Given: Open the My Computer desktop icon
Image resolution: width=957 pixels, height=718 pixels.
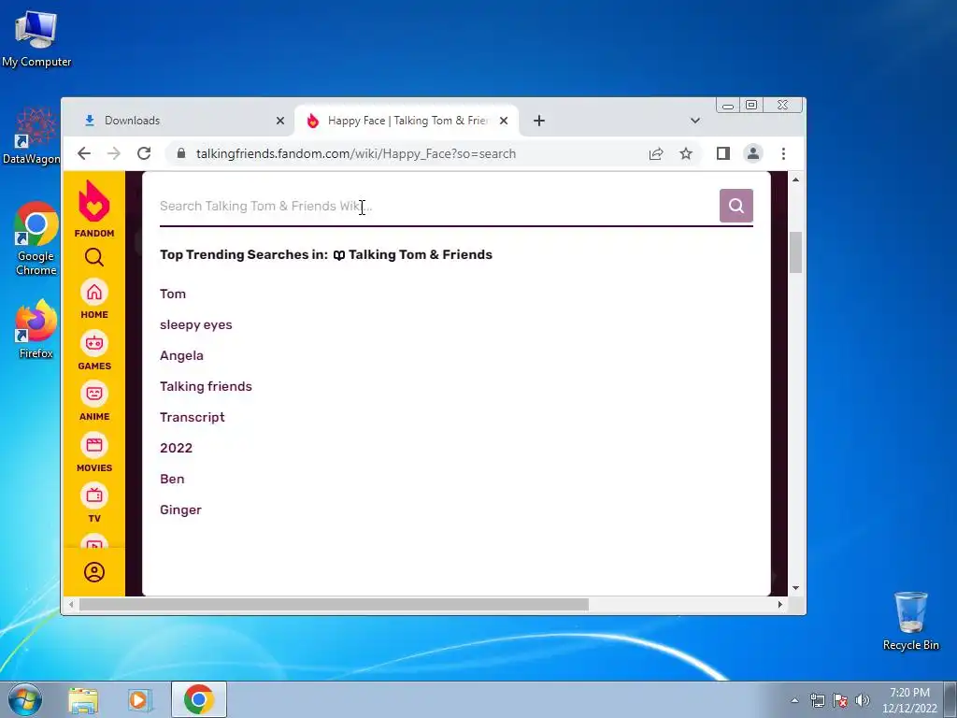Looking at the screenshot, I should tap(36, 38).
